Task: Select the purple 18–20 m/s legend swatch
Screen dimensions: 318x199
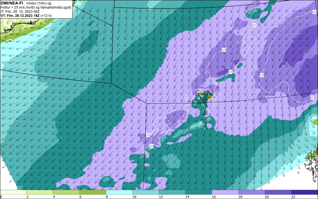Action: 252,192
